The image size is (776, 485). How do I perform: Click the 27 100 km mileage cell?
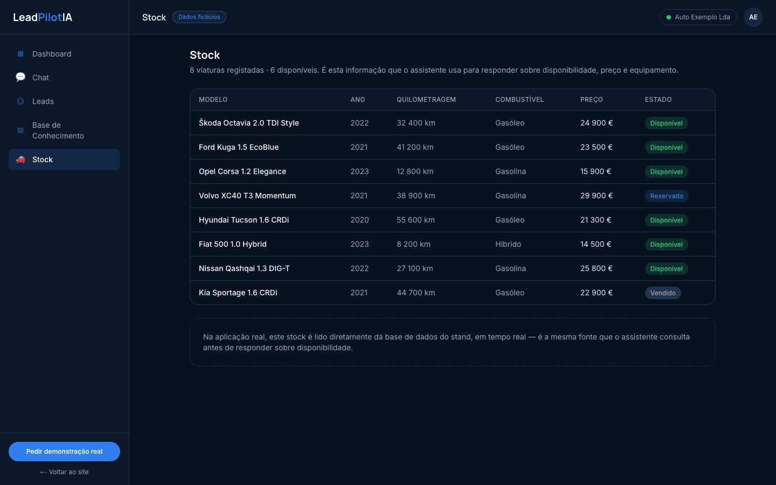pyautogui.click(x=415, y=268)
